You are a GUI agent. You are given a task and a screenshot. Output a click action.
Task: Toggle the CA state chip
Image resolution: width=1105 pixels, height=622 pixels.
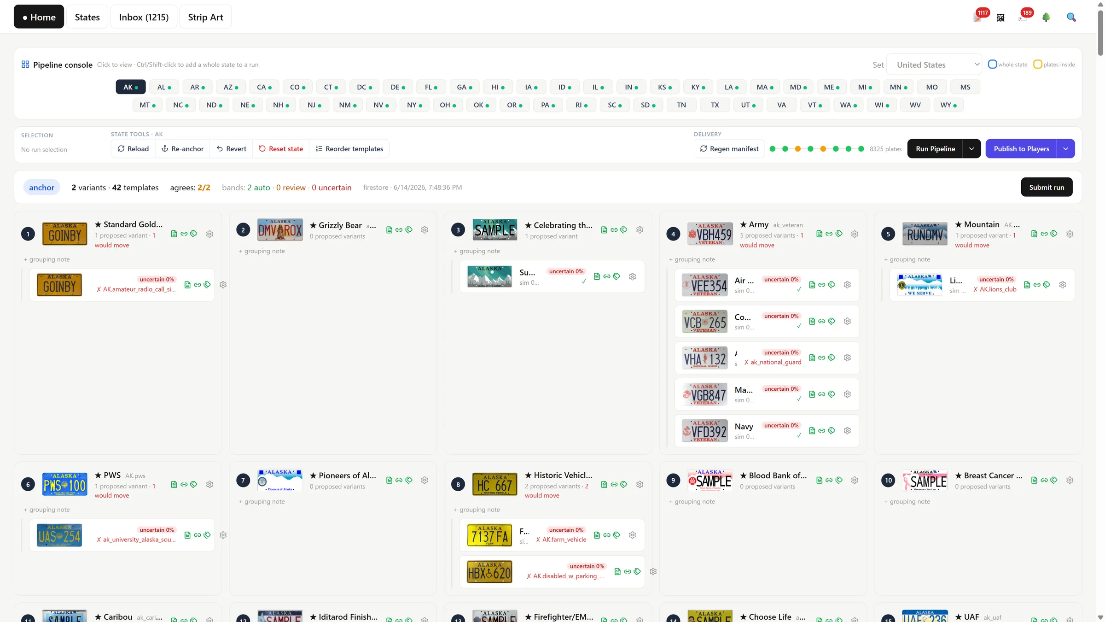pyautogui.click(x=264, y=87)
